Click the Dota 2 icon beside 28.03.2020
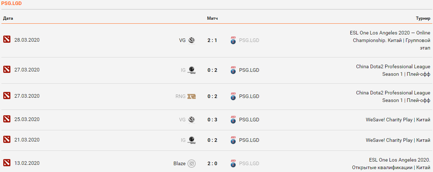 (7, 39)
